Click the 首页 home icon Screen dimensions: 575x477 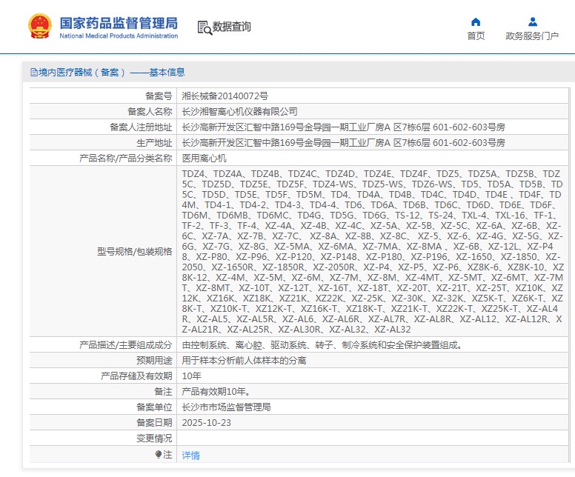pyautogui.click(x=476, y=22)
